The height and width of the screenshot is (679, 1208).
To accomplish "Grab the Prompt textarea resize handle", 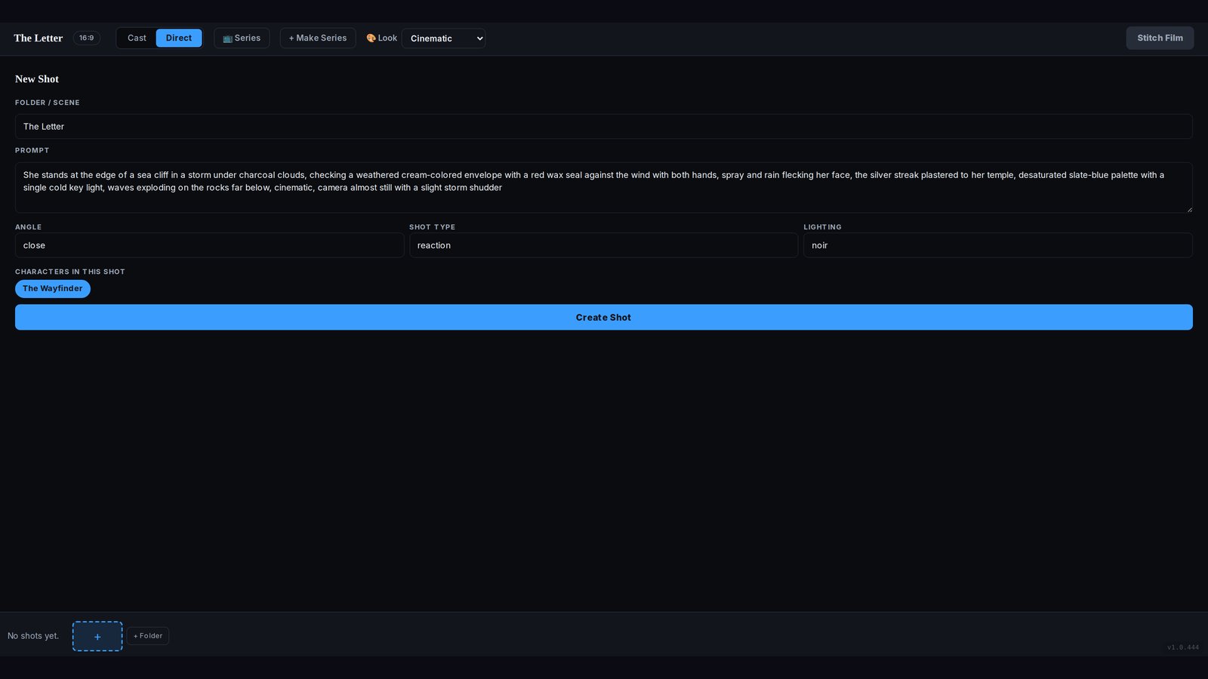I will 1189,210.
